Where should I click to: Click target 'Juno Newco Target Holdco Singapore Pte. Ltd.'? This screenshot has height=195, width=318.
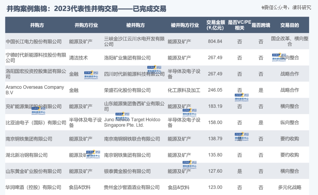(x=132, y=122)
